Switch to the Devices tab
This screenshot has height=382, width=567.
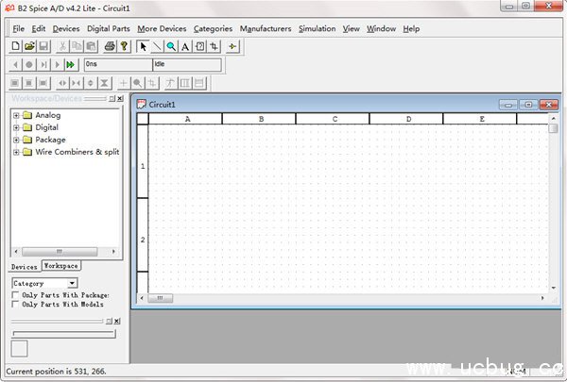pos(25,267)
